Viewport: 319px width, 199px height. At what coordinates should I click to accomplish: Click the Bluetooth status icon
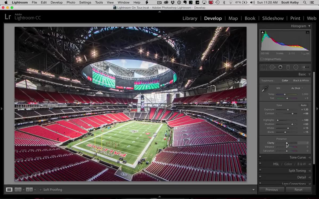click(224, 2)
